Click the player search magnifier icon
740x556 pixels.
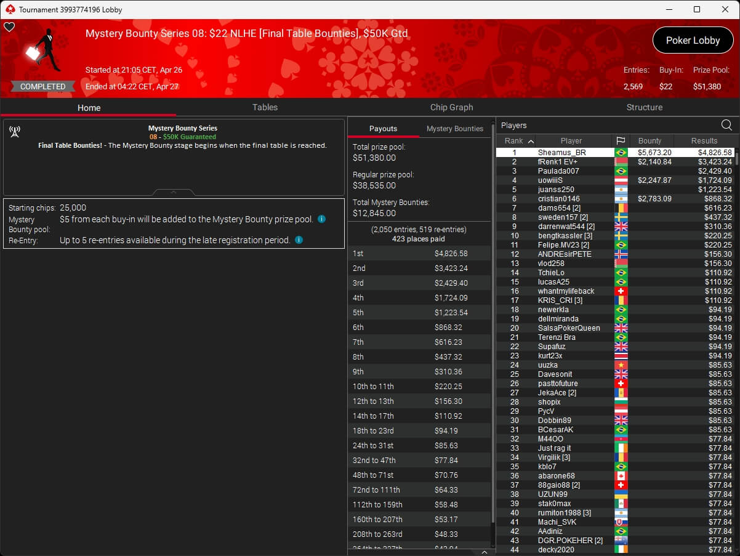click(x=726, y=125)
